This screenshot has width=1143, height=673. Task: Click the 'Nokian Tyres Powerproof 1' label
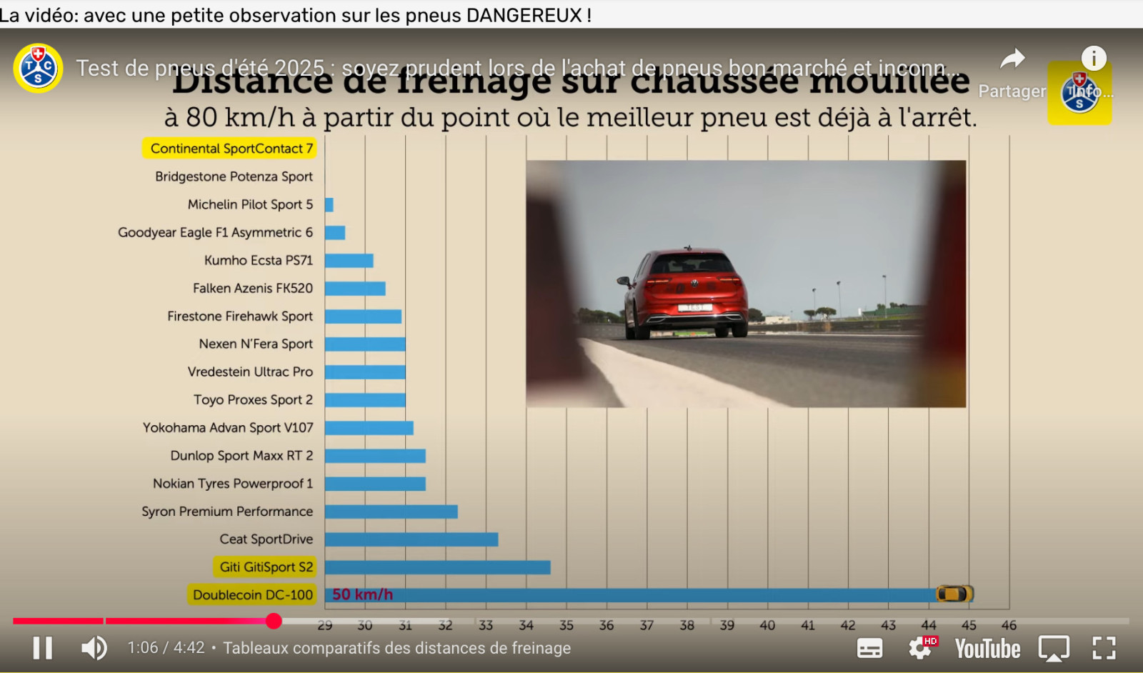(233, 483)
